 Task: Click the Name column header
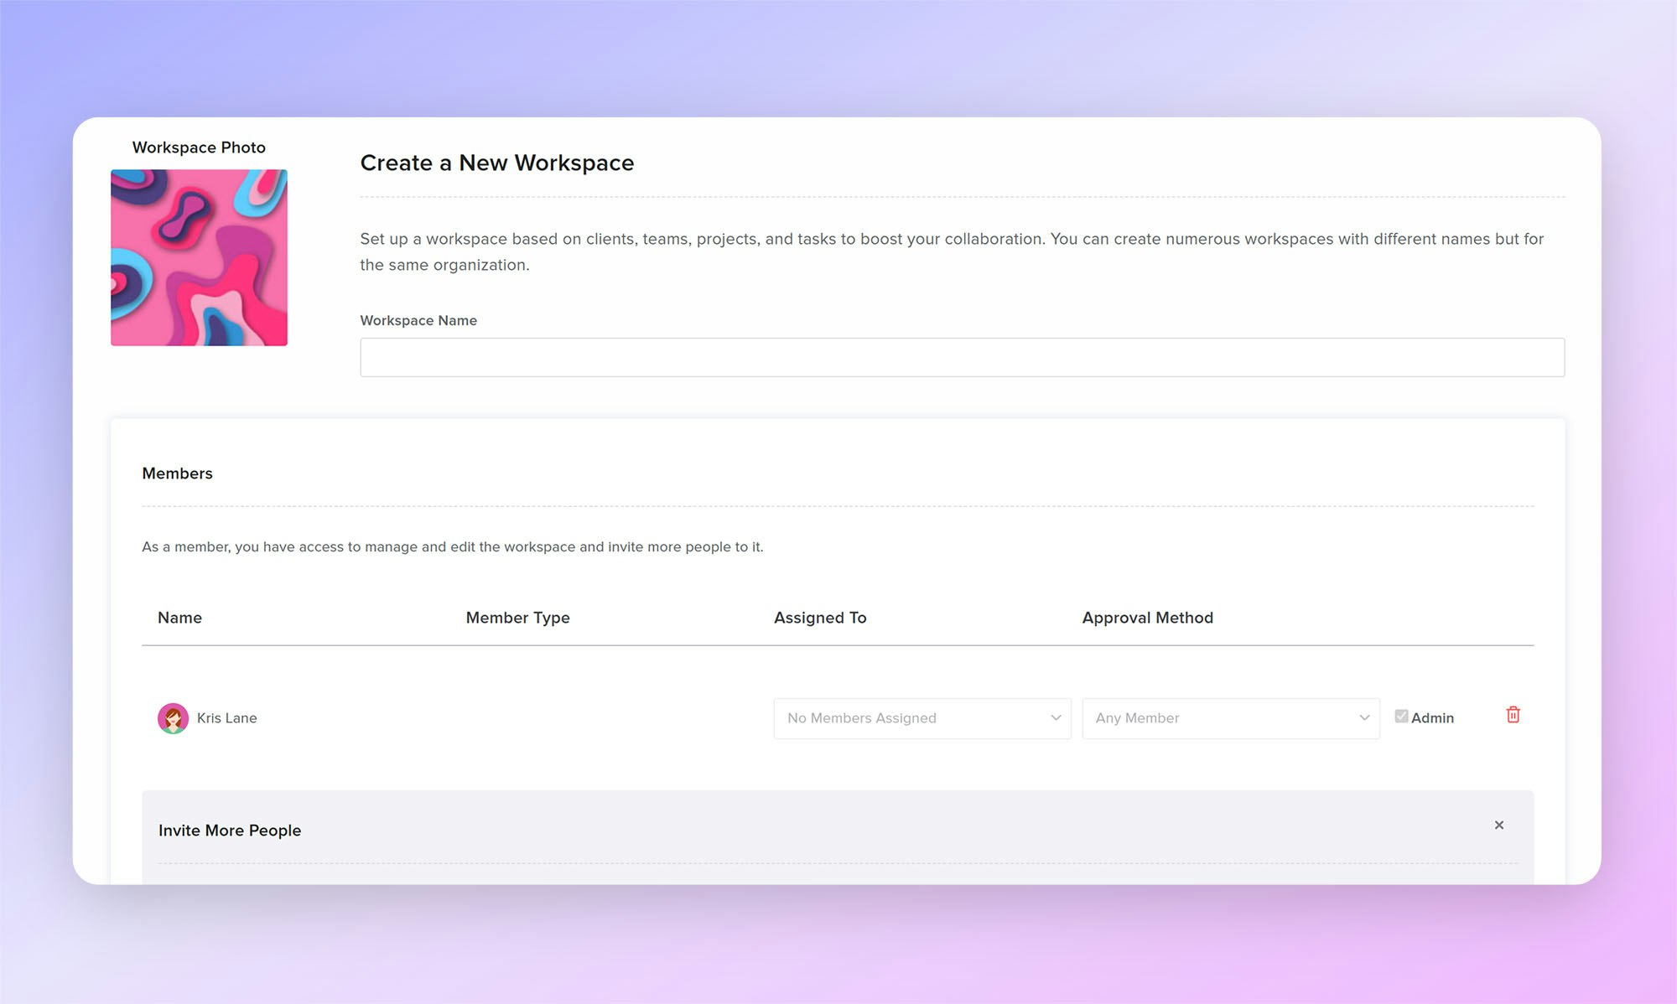point(179,618)
